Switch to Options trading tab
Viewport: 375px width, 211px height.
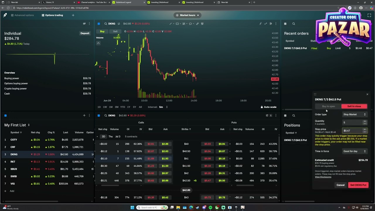(52, 15)
